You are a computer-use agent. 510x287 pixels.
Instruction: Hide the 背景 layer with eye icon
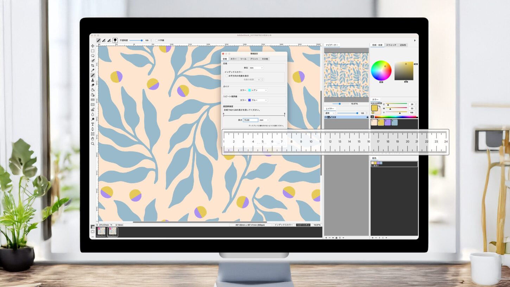(326, 117)
